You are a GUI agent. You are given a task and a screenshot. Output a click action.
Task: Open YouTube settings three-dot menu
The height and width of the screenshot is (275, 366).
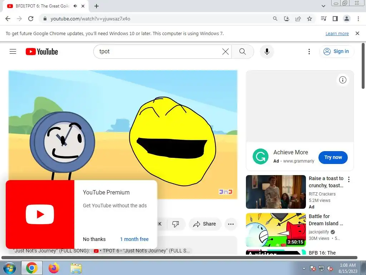click(309, 52)
